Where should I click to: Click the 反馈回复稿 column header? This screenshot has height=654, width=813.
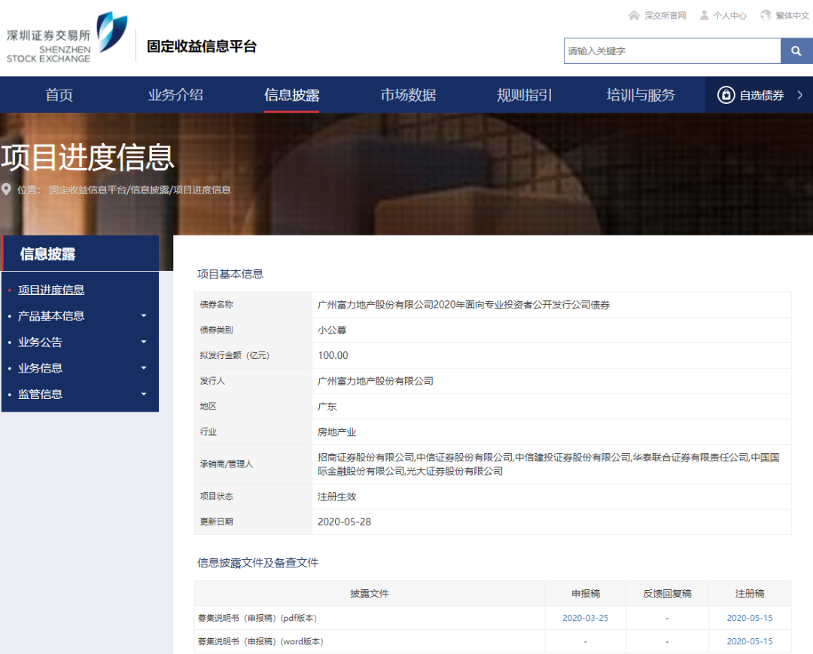click(x=667, y=593)
